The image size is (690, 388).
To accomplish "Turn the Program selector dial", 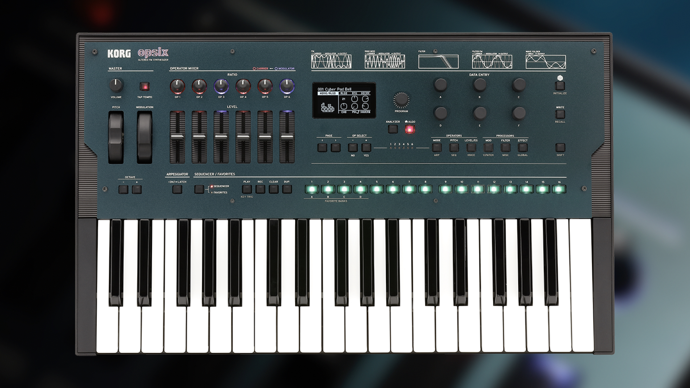I will [x=401, y=100].
